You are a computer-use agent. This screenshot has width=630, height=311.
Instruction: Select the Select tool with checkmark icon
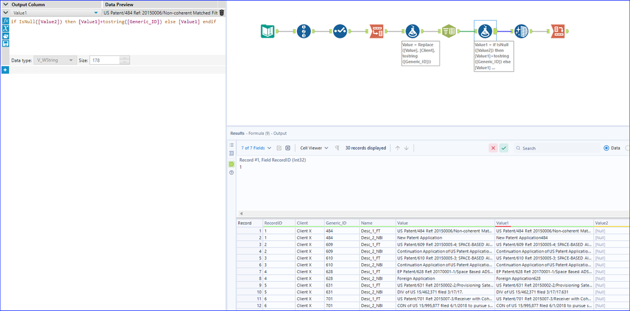[x=340, y=31]
